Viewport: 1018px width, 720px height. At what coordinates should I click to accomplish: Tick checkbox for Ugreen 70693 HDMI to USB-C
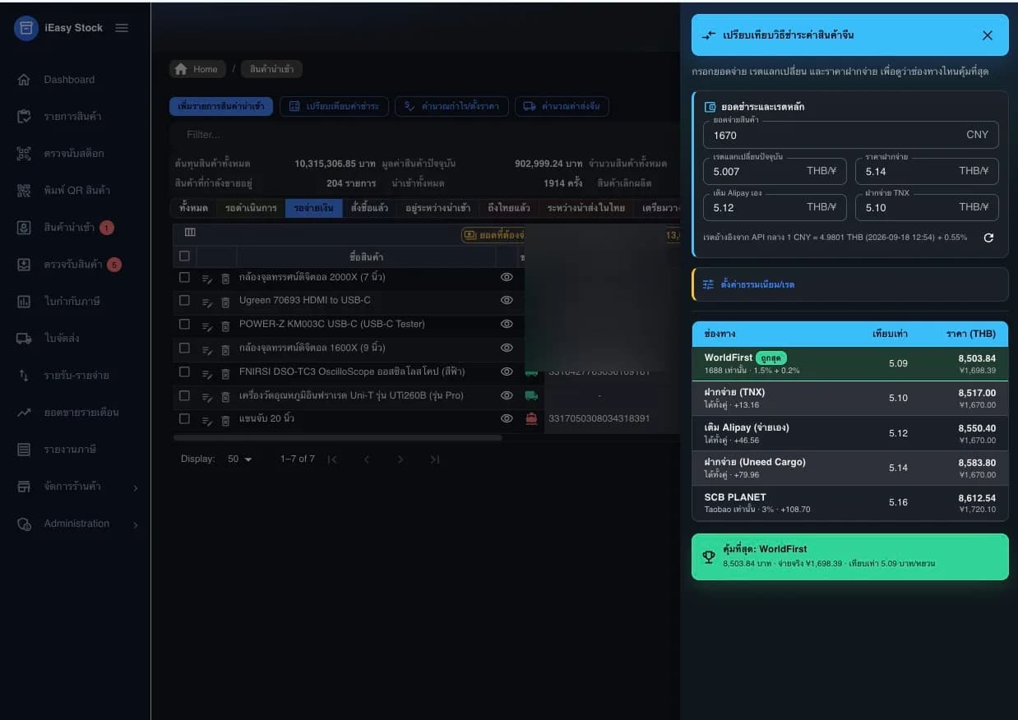point(184,300)
